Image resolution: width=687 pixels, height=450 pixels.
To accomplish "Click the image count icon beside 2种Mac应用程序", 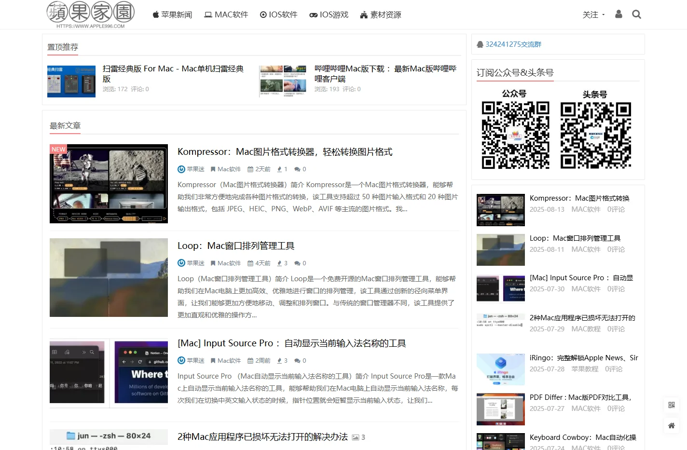I will 356,437.
